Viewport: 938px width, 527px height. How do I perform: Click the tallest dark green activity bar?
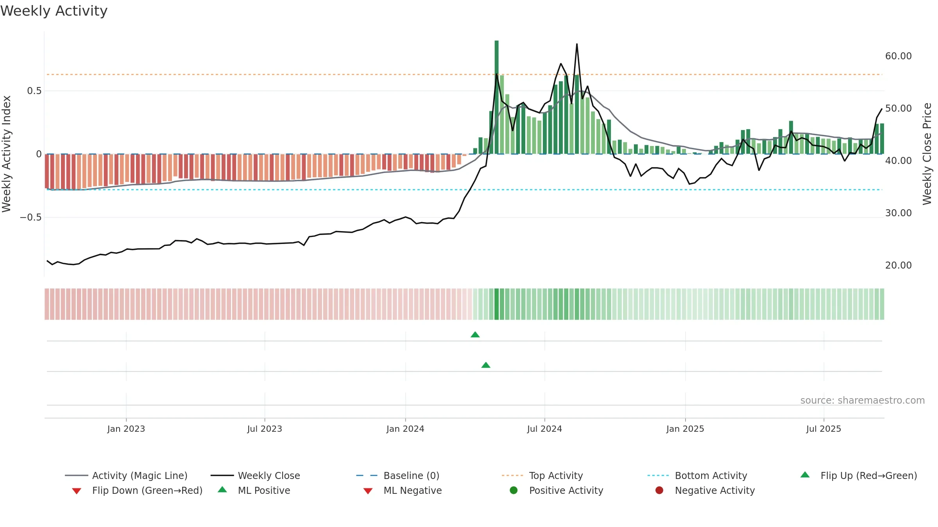click(496, 97)
